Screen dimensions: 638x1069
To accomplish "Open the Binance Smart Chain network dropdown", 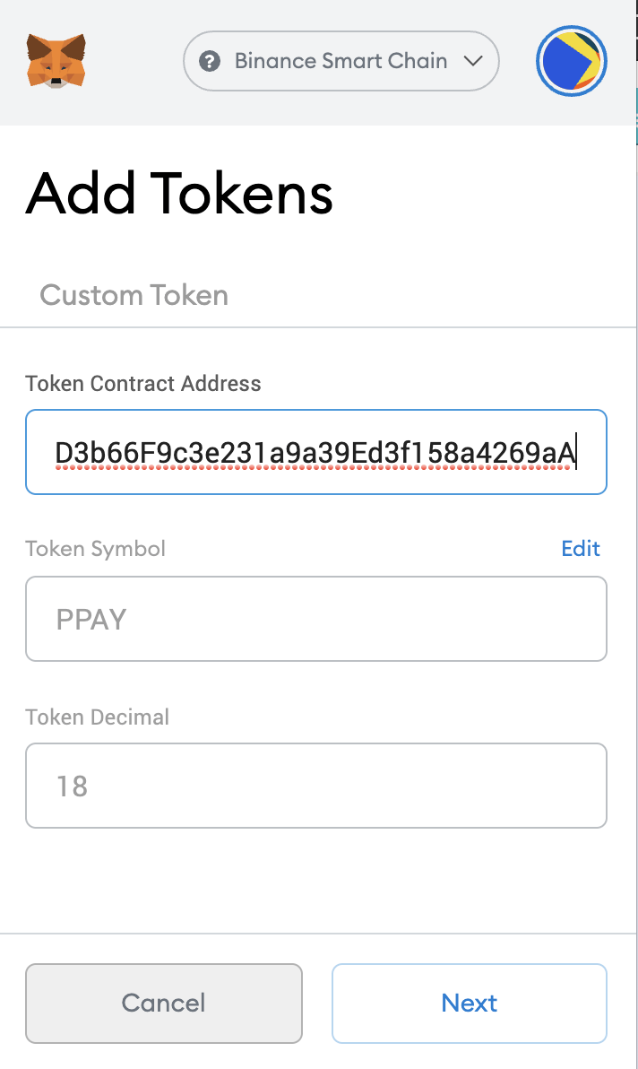I will [341, 61].
